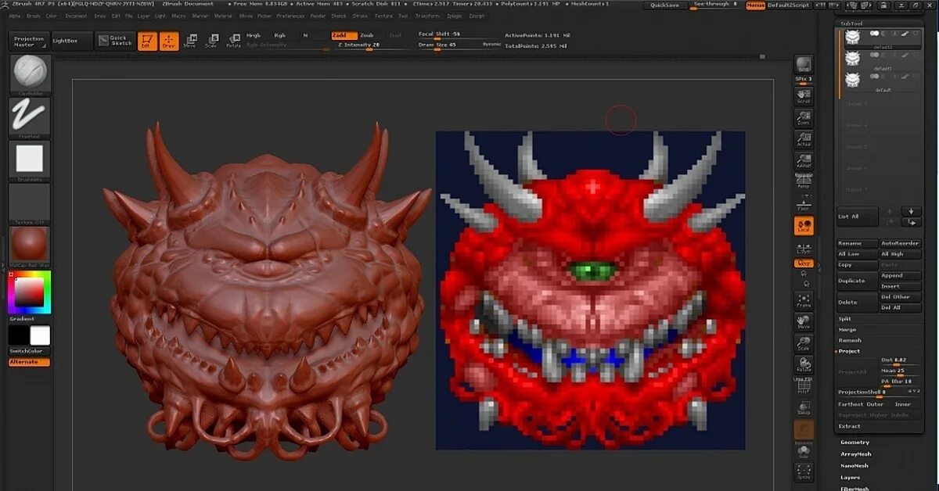Open the MatCap Red Wax material picker

click(x=30, y=245)
